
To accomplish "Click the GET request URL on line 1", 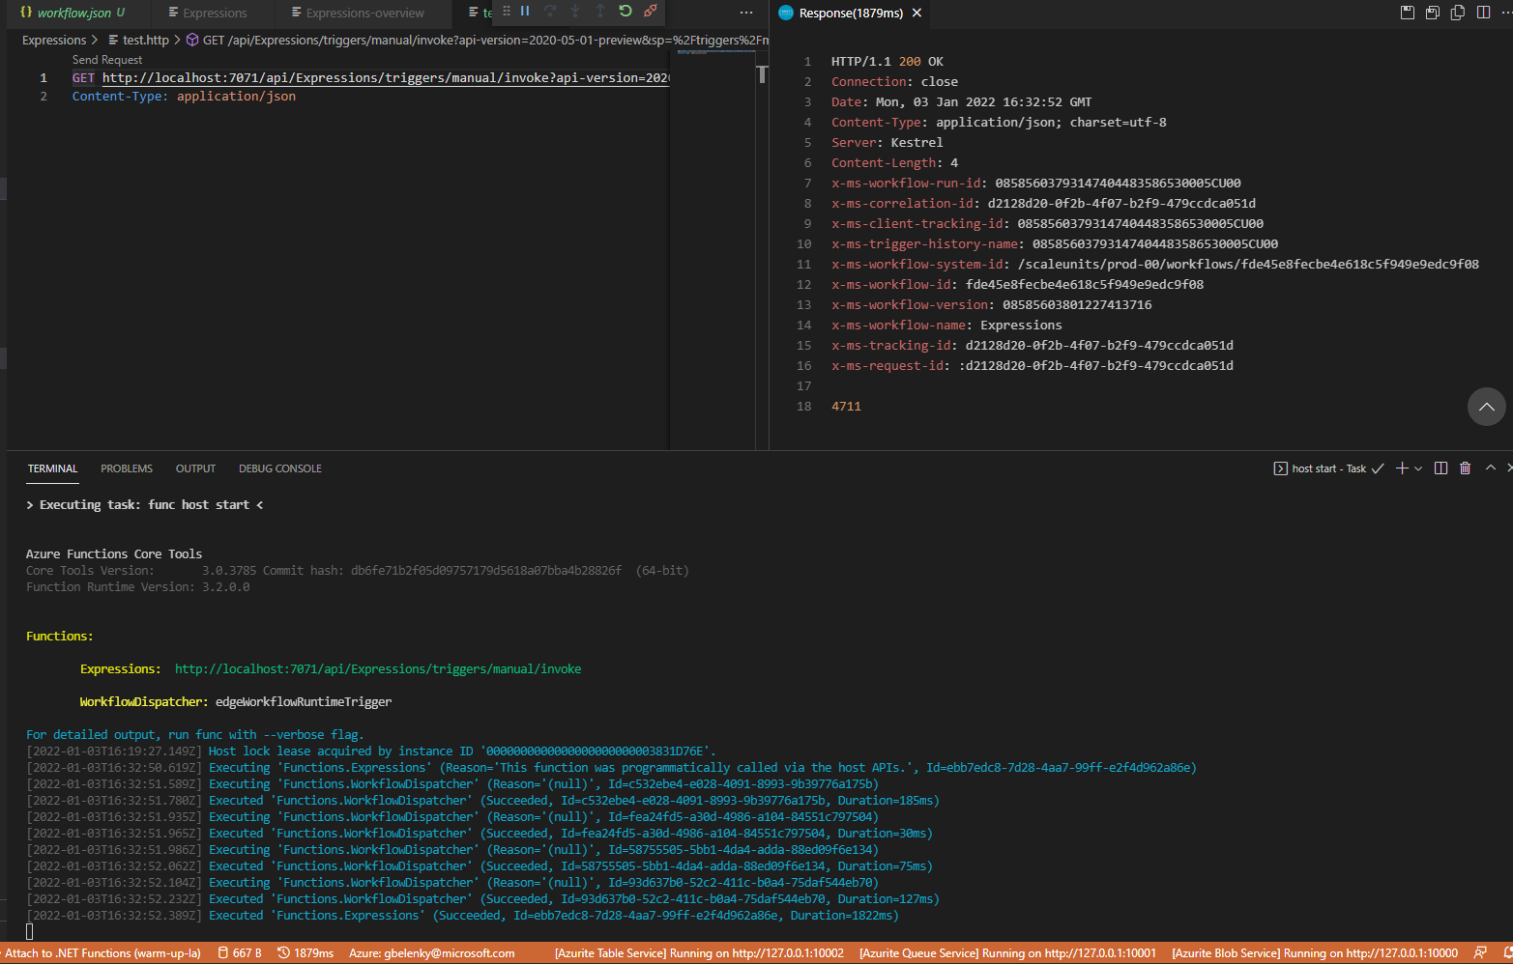I will [x=386, y=78].
